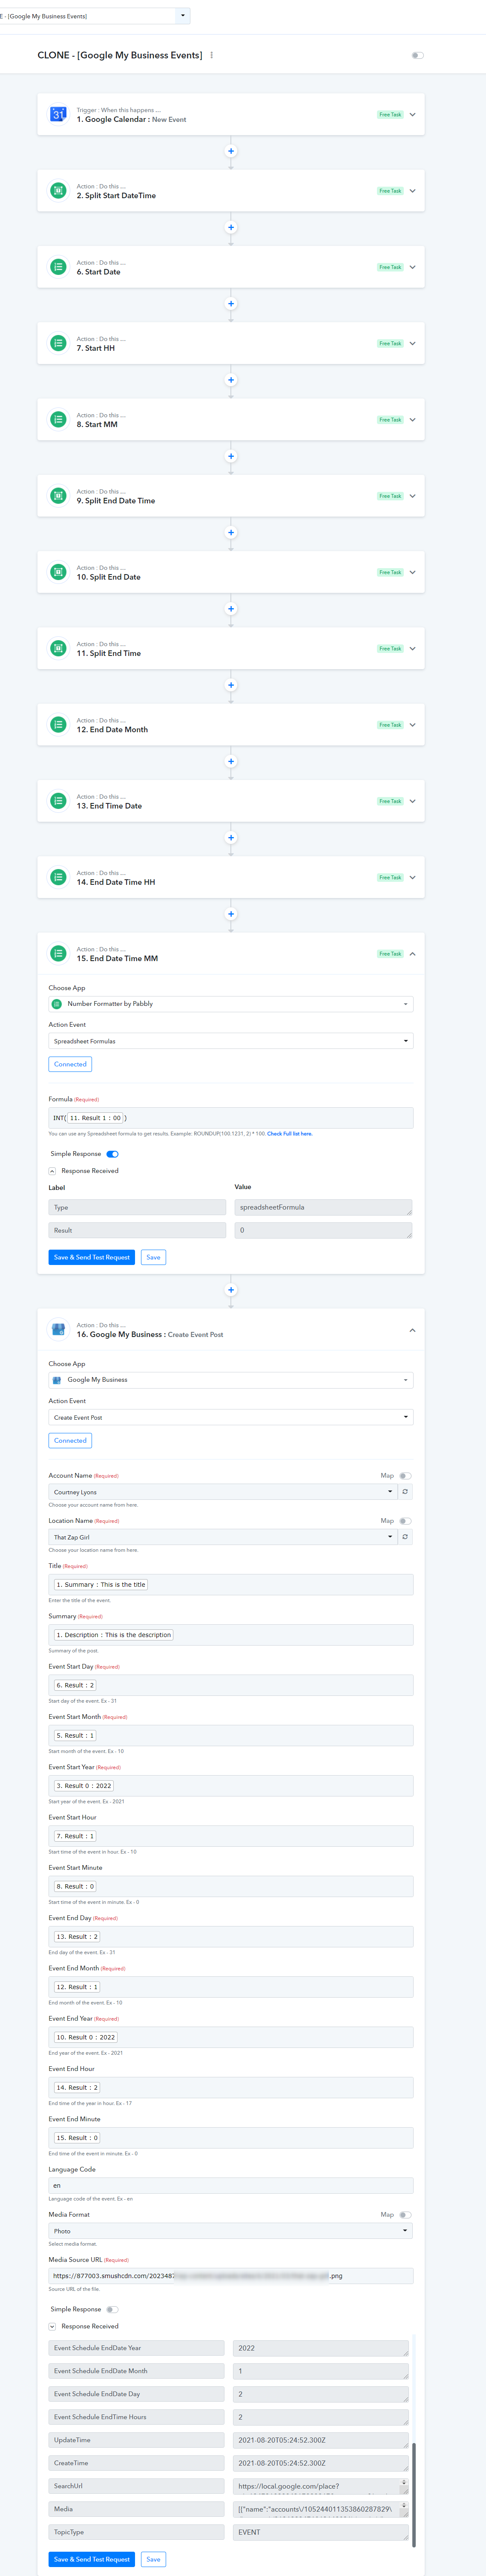Collapse the step 16 Response Received section

(52, 2327)
